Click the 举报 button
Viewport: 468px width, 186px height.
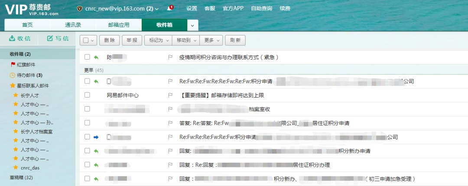point(132,41)
